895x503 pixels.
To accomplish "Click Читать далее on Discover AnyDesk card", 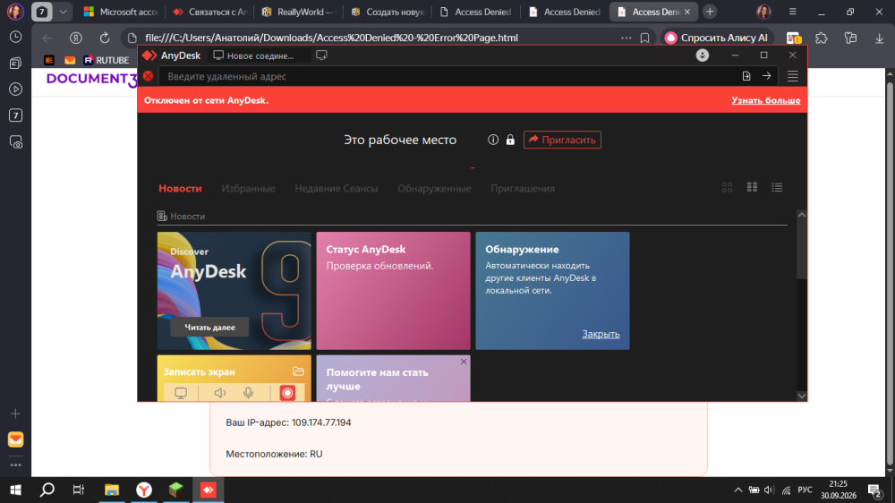I will [x=209, y=328].
